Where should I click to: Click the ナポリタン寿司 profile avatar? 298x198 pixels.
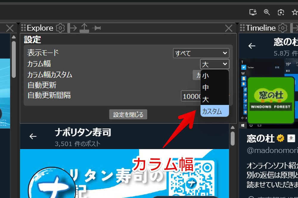tap(52, 183)
